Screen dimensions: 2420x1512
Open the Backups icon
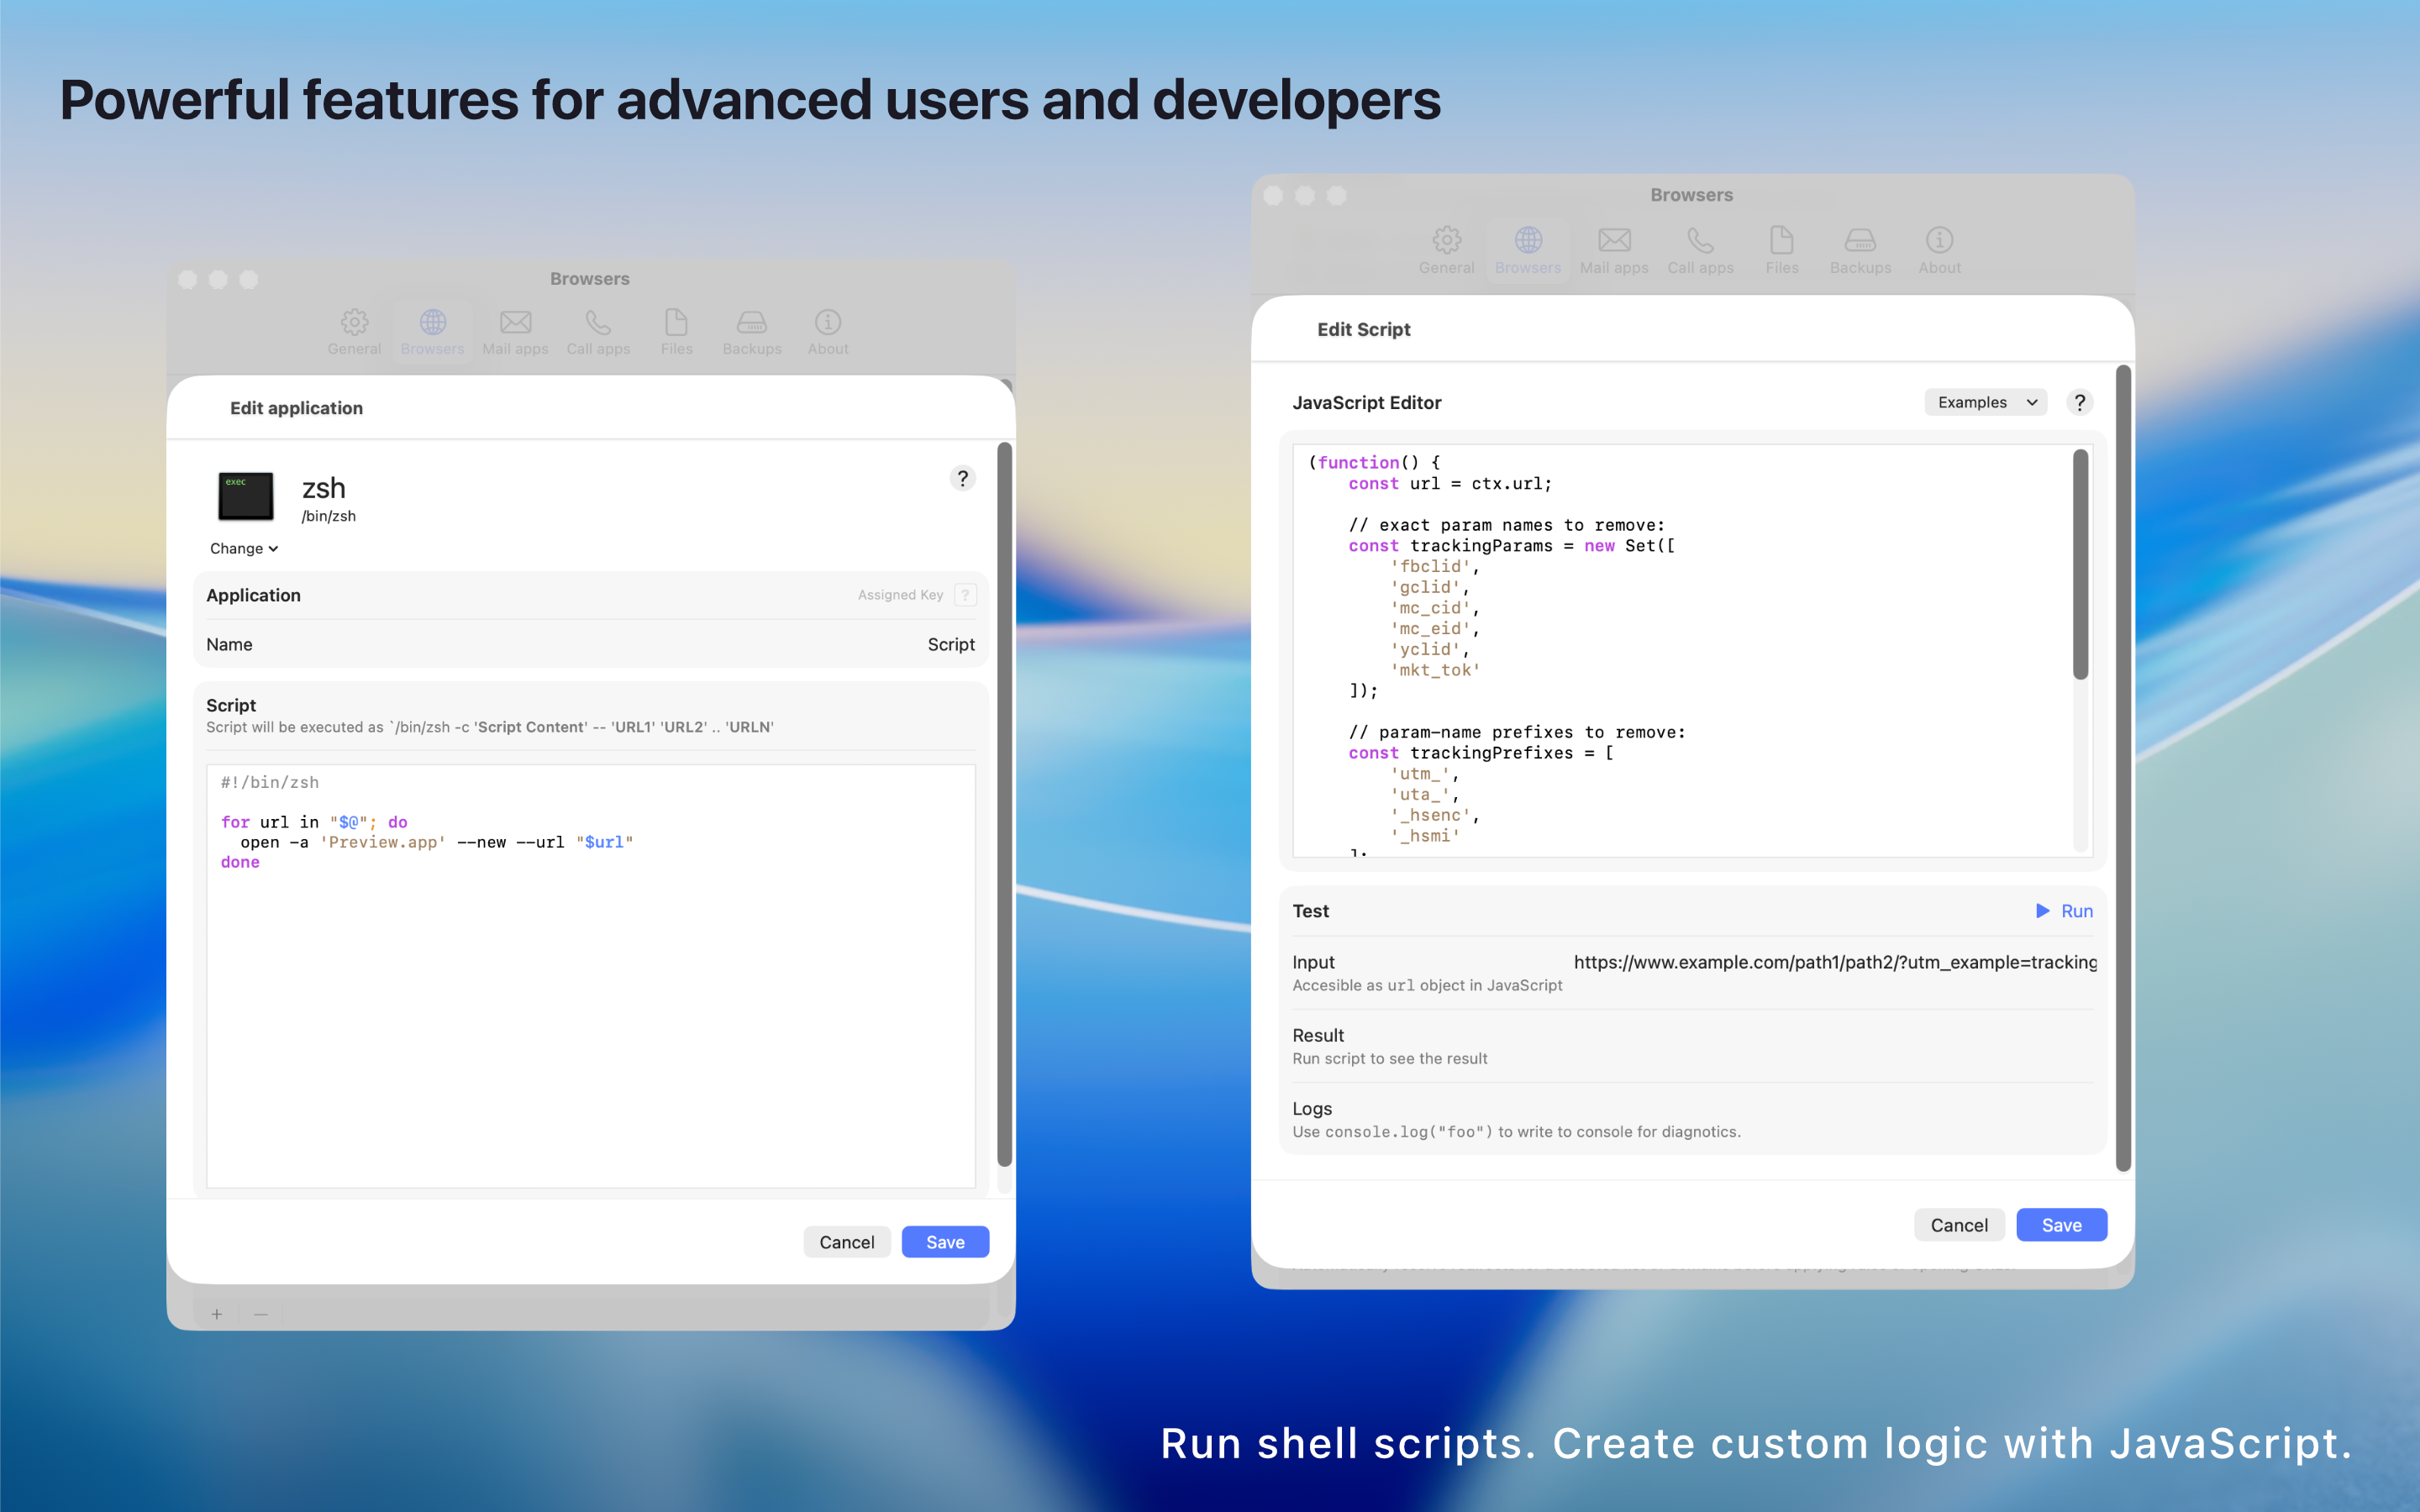[751, 330]
